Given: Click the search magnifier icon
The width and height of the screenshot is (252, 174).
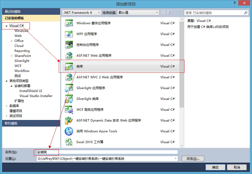Looking at the screenshot, I should (x=246, y=13).
